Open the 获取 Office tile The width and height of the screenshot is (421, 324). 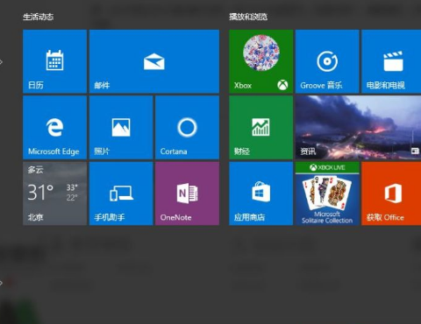391,194
